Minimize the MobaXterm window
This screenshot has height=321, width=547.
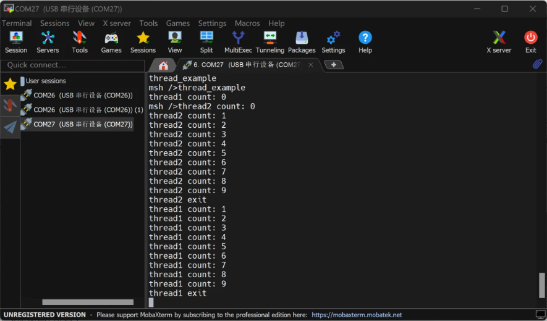(477, 9)
